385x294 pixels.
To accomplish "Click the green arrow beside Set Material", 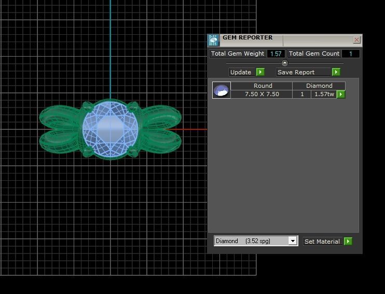I will click(348, 242).
